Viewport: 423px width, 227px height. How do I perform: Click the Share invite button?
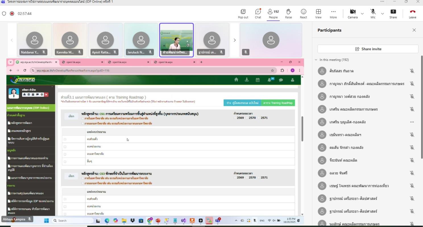368,49
